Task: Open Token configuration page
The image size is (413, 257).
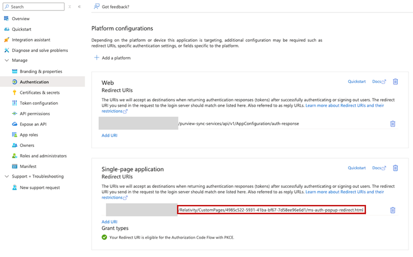Action: (39, 103)
